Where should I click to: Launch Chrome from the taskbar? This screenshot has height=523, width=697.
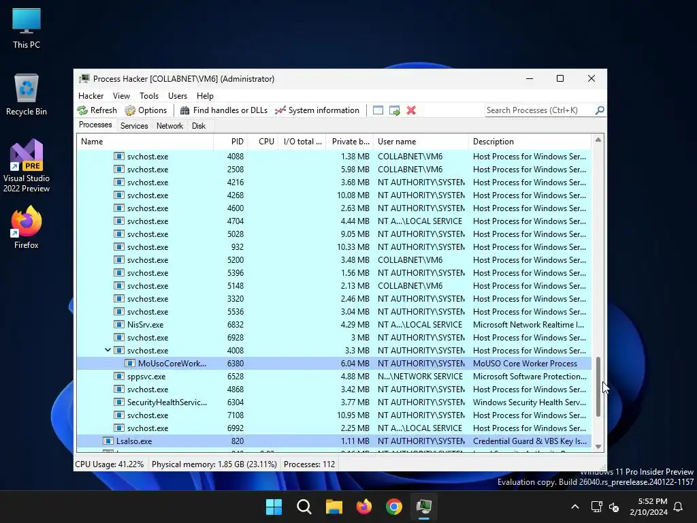click(394, 507)
